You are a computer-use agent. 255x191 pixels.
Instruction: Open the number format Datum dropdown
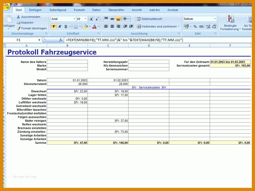[215, 19]
